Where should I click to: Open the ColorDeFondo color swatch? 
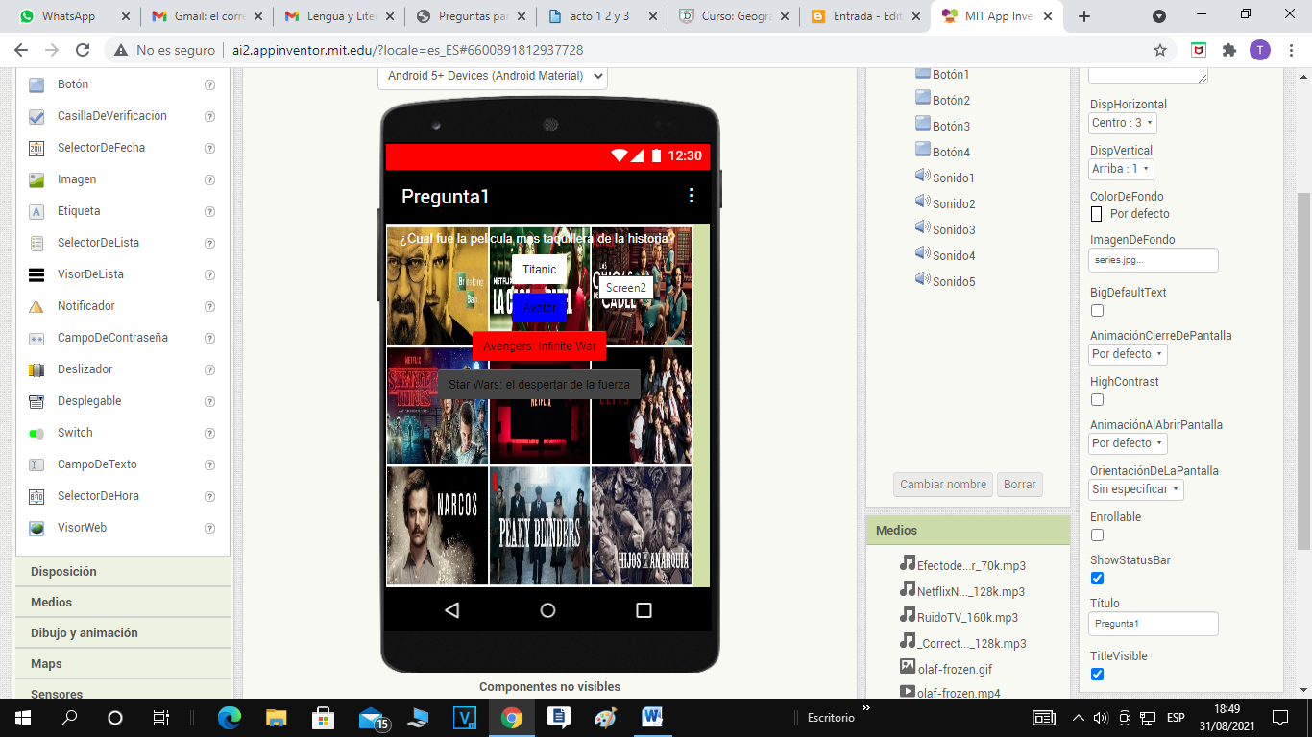(1097, 214)
